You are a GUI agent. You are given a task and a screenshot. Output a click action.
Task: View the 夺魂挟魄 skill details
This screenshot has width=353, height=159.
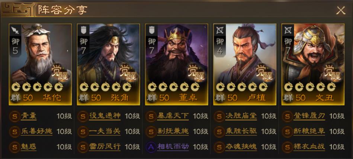click(x=241, y=147)
